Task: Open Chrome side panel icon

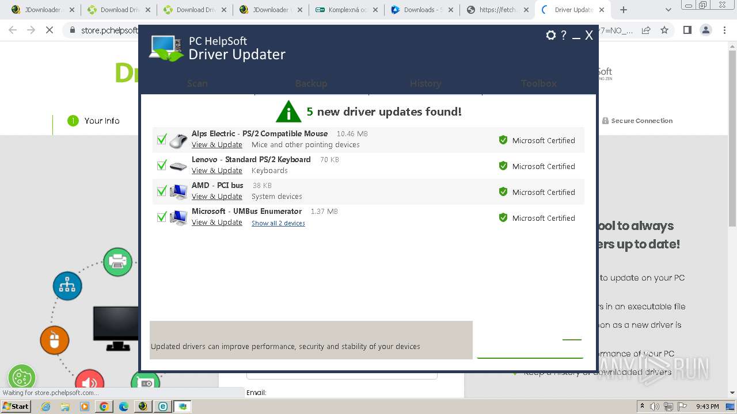Action: (x=687, y=30)
